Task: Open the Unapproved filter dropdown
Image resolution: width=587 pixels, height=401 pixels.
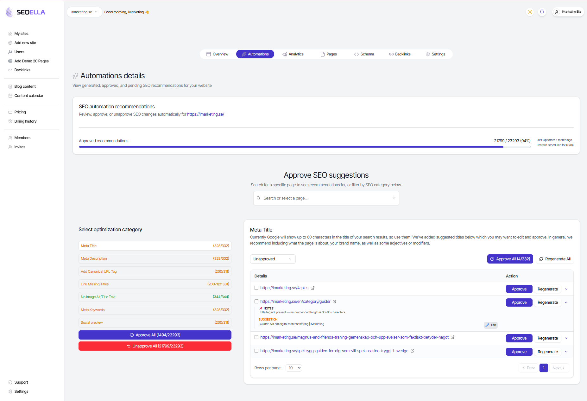Action: pyautogui.click(x=272, y=259)
